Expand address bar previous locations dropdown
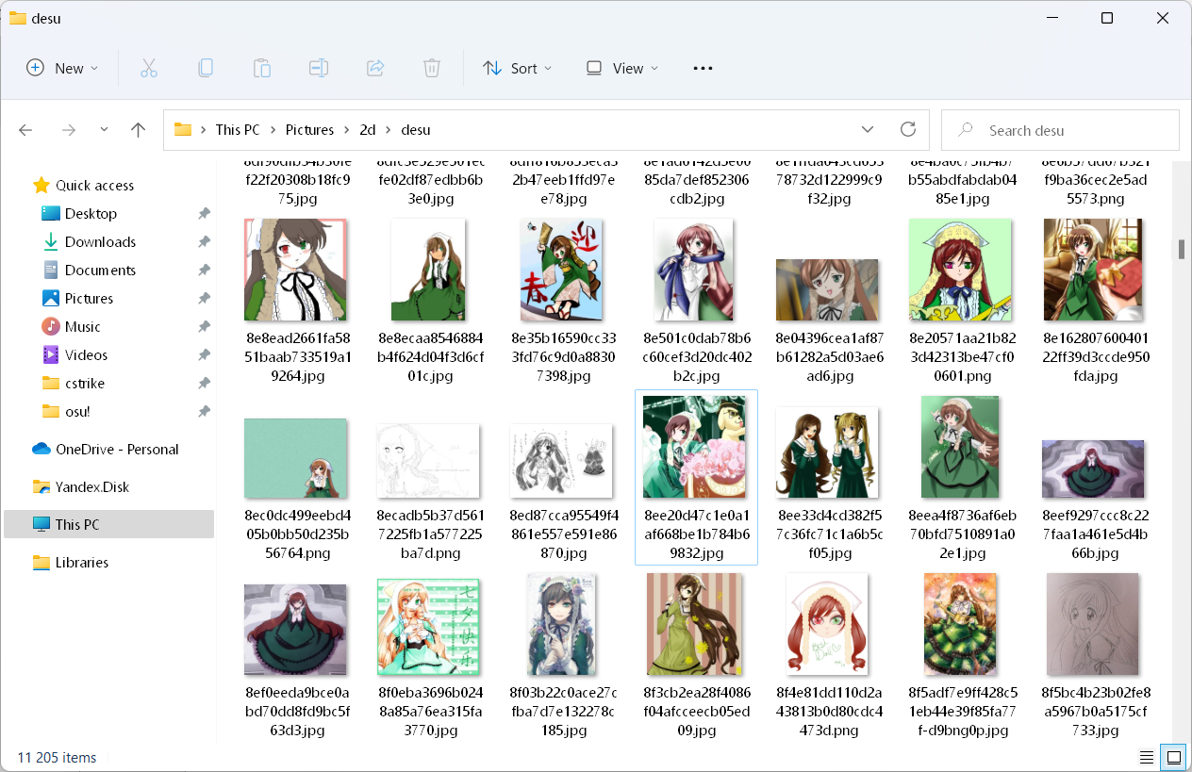 coord(867,129)
